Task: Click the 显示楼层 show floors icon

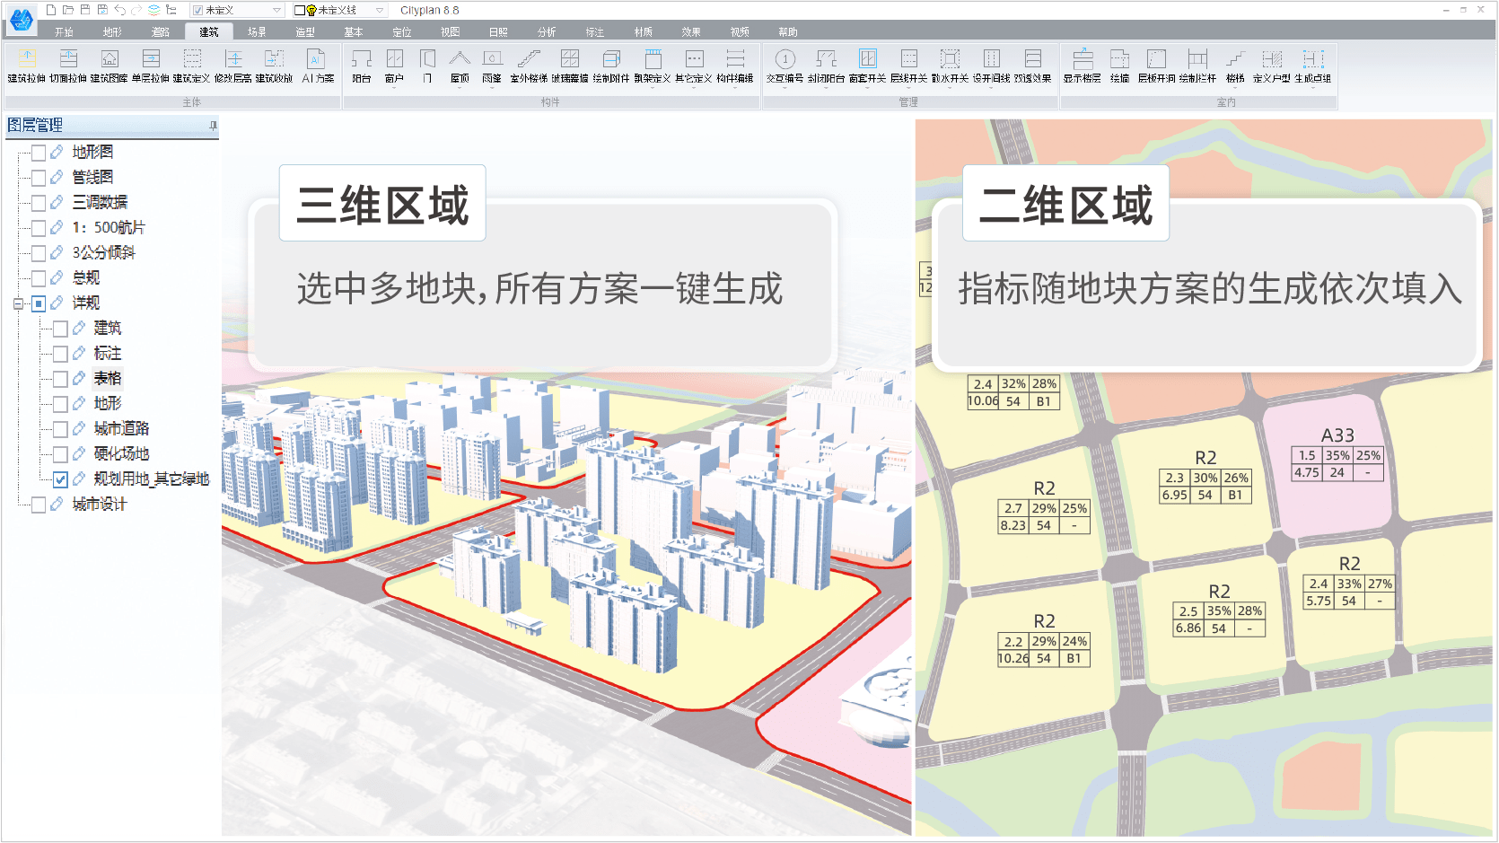Action: point(1083,66)
